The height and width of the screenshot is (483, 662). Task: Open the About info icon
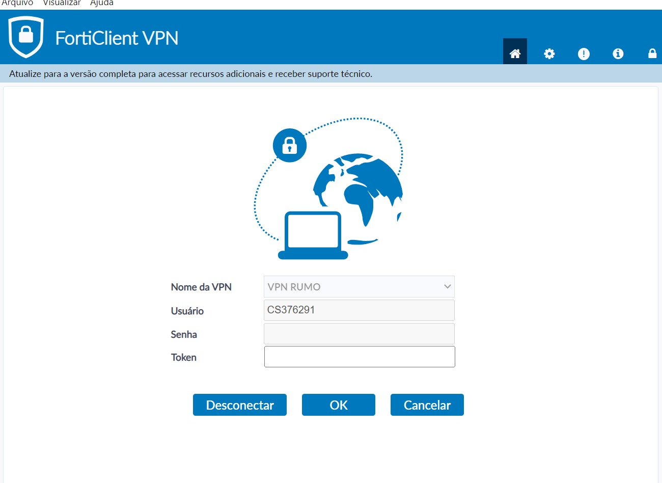pos(618,53)
